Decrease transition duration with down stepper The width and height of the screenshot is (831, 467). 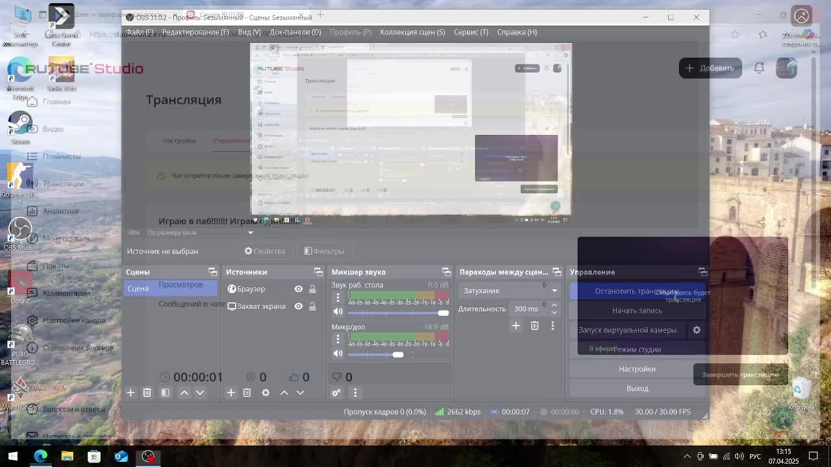coord(554,313)
